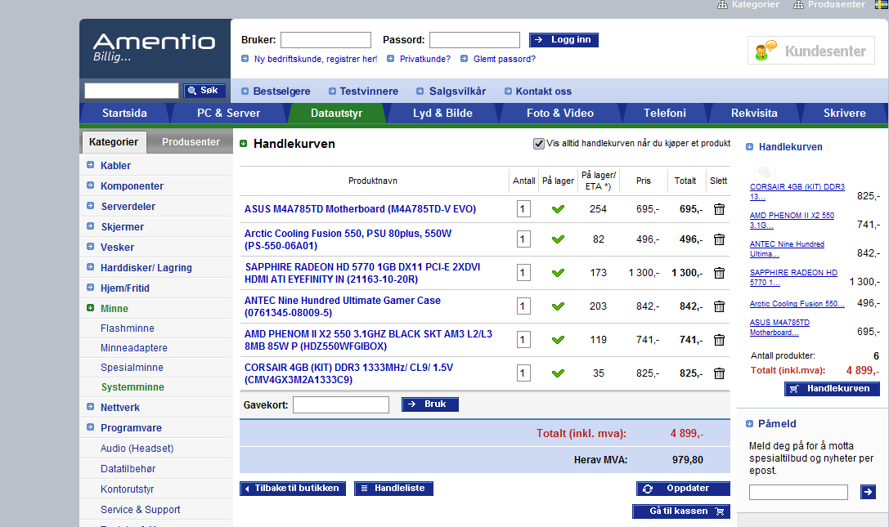Delete CORSAIR 4GB DDR3 row trash icon
The height and width of the screenshot is (527, 889).
coord(719,373)
